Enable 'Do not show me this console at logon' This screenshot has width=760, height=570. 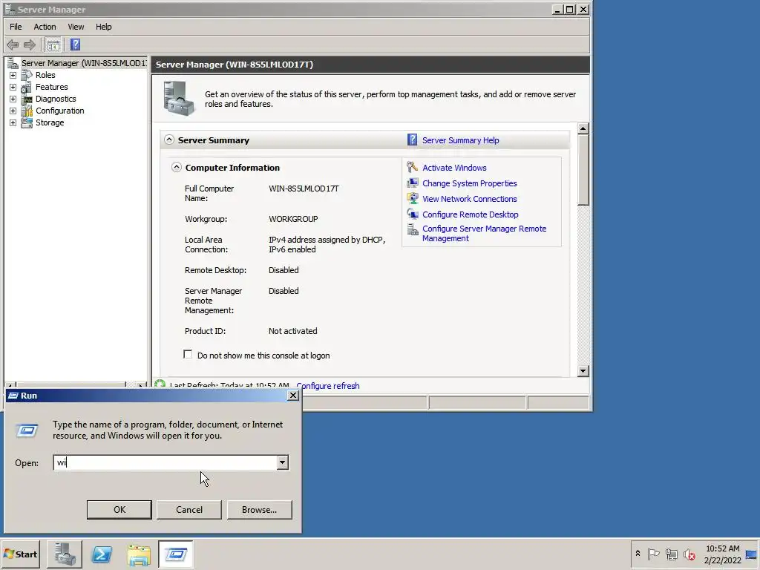188,354
